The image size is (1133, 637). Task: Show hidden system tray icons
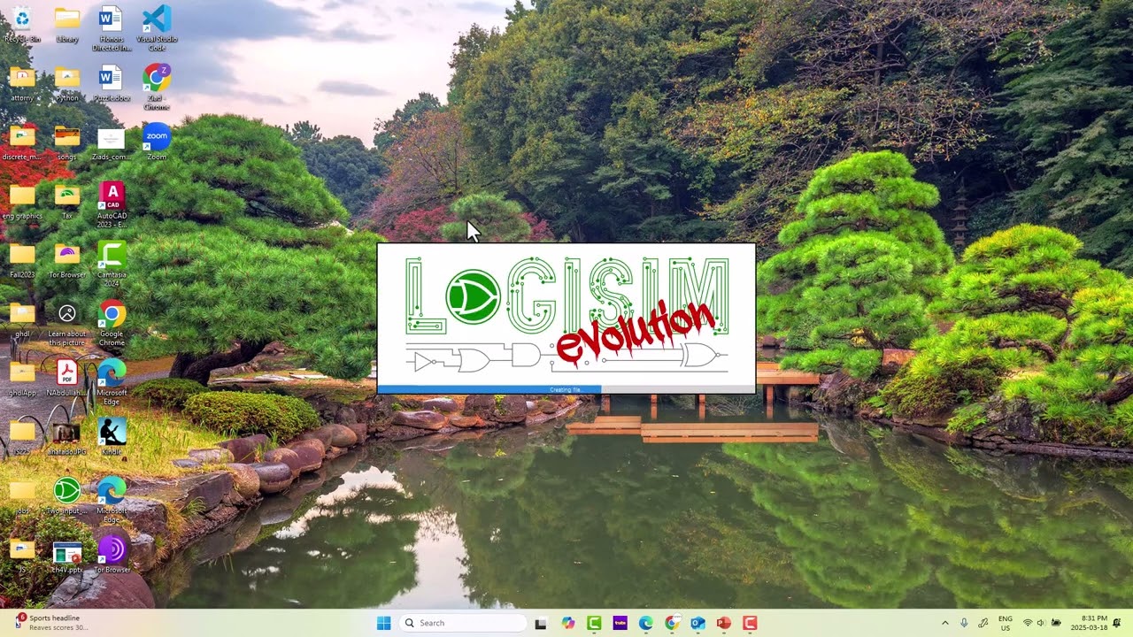(944, 623)
